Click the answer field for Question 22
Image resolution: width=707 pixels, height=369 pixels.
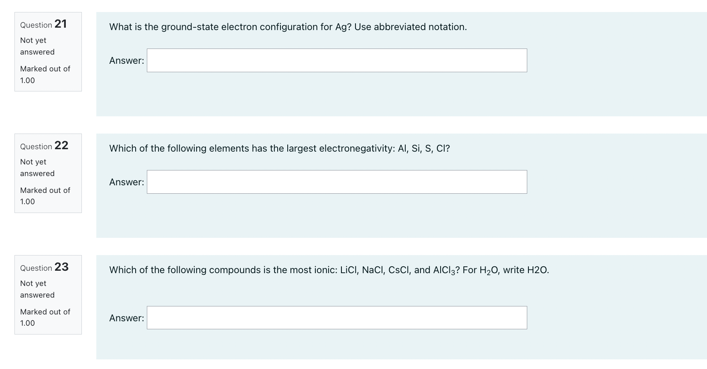point(336,181)
